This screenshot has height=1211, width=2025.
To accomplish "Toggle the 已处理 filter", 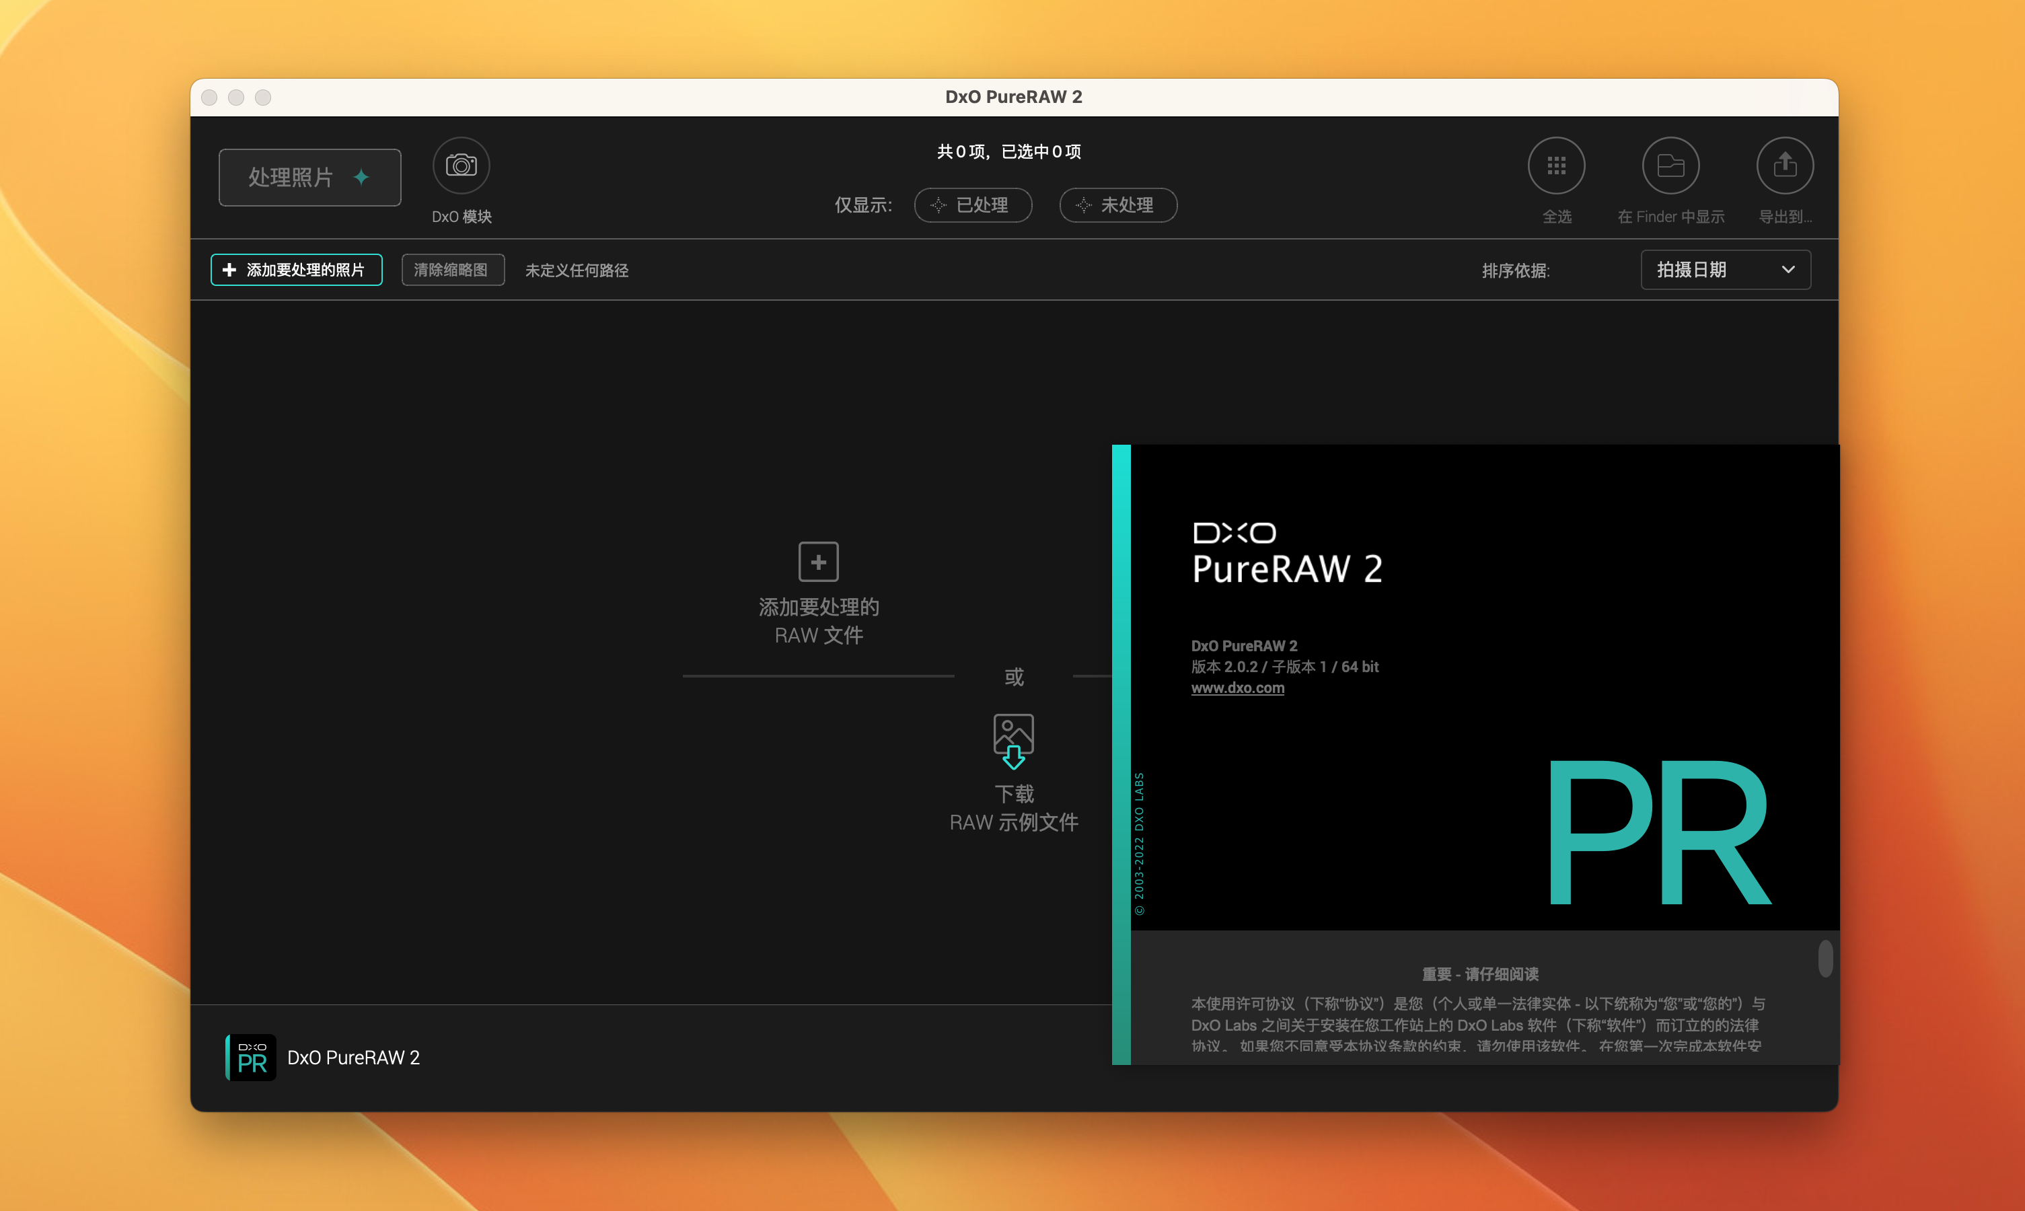I will (973, 205).
